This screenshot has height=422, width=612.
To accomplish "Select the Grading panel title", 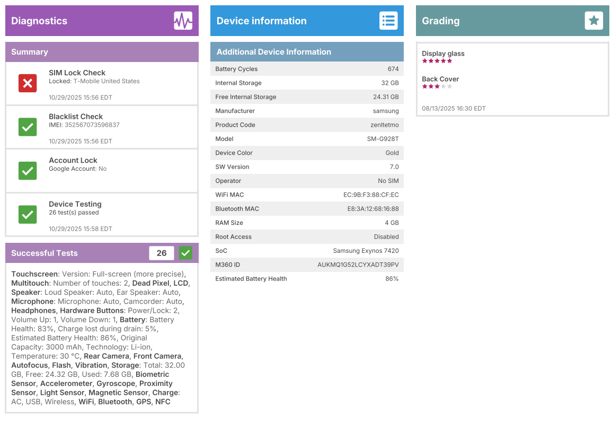I will [x=440, y=21].
